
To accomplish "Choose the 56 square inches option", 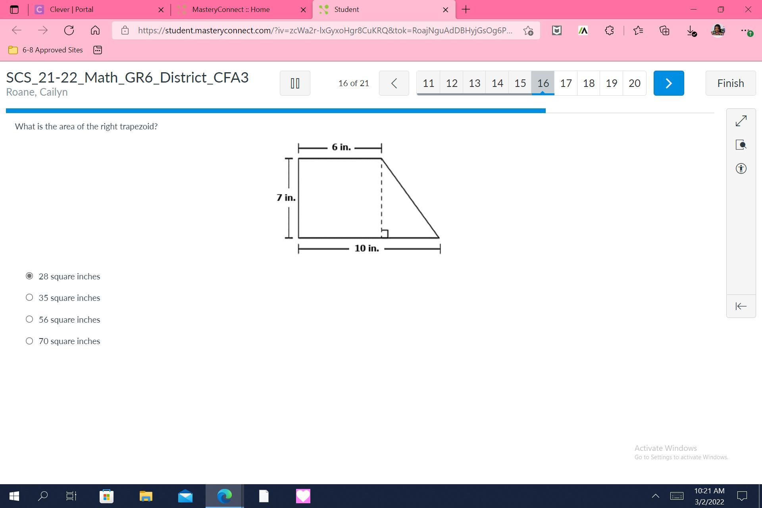I will (x=29, y=319).
